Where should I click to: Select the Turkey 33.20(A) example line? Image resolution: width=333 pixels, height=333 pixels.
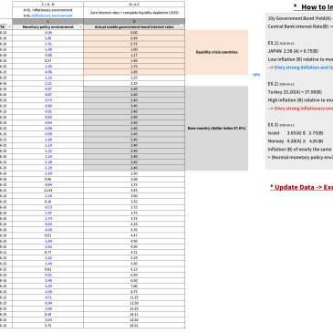[295, 92]
